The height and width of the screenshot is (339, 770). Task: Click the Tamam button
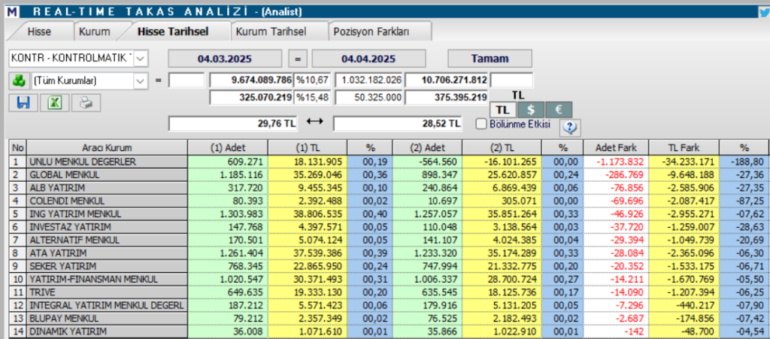coord(490,59)
